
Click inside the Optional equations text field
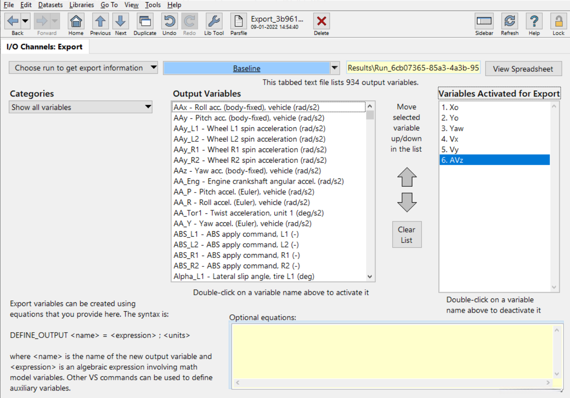coord(392,351)
